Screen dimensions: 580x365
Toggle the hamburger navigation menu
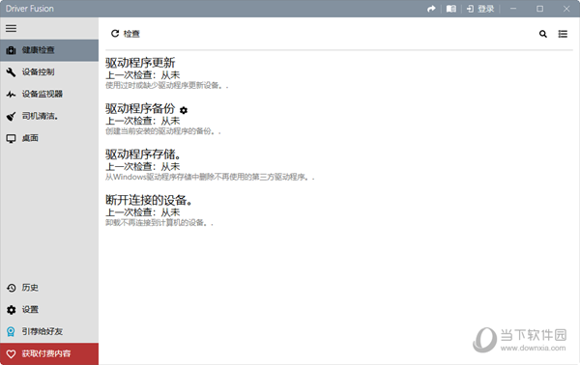tap(11, 28)
